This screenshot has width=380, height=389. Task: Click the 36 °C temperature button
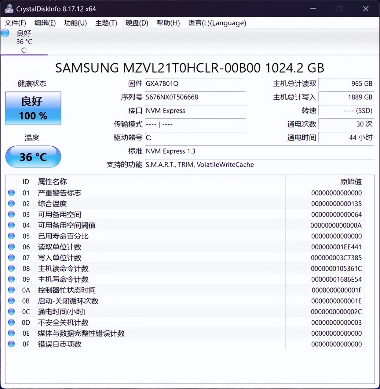coord(33,157)
